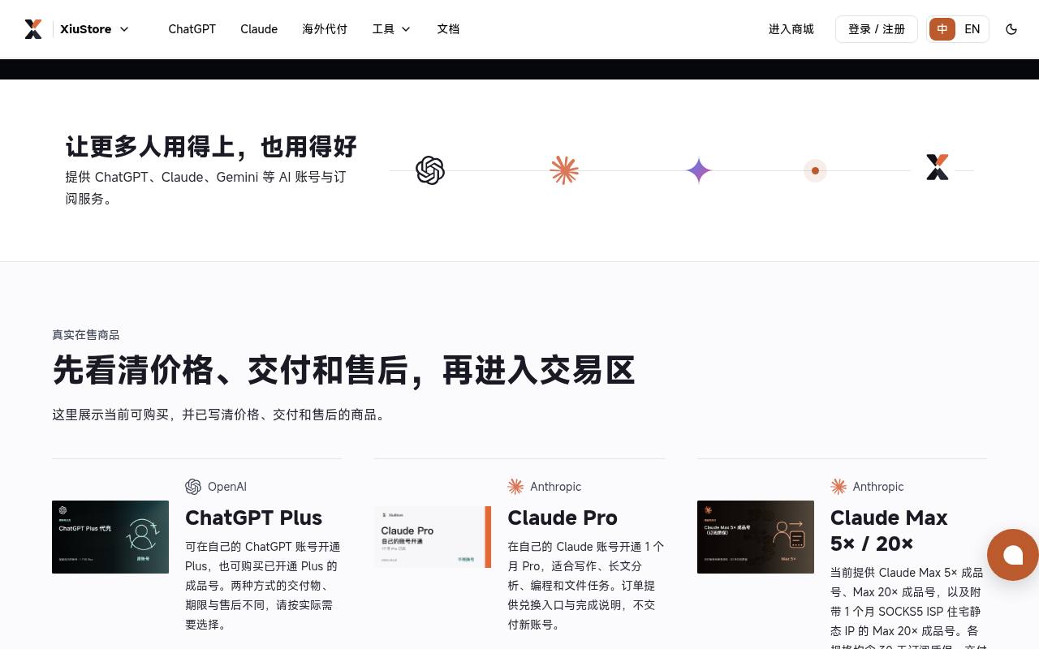
Task: Click the heading 先看清价格、交付和售后，再进入交易区
Action: pos(343,370)
